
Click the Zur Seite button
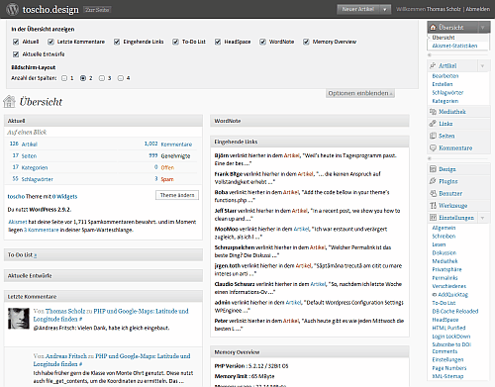pos(97,10)
